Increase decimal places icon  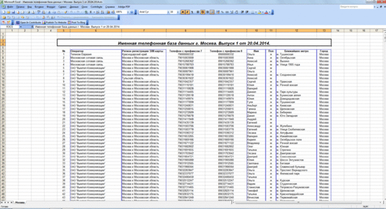[231, 12]
